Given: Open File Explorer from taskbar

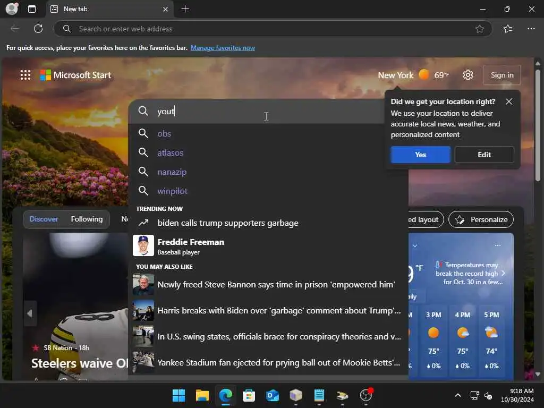Looking at the screenshot, I should 202,395.
